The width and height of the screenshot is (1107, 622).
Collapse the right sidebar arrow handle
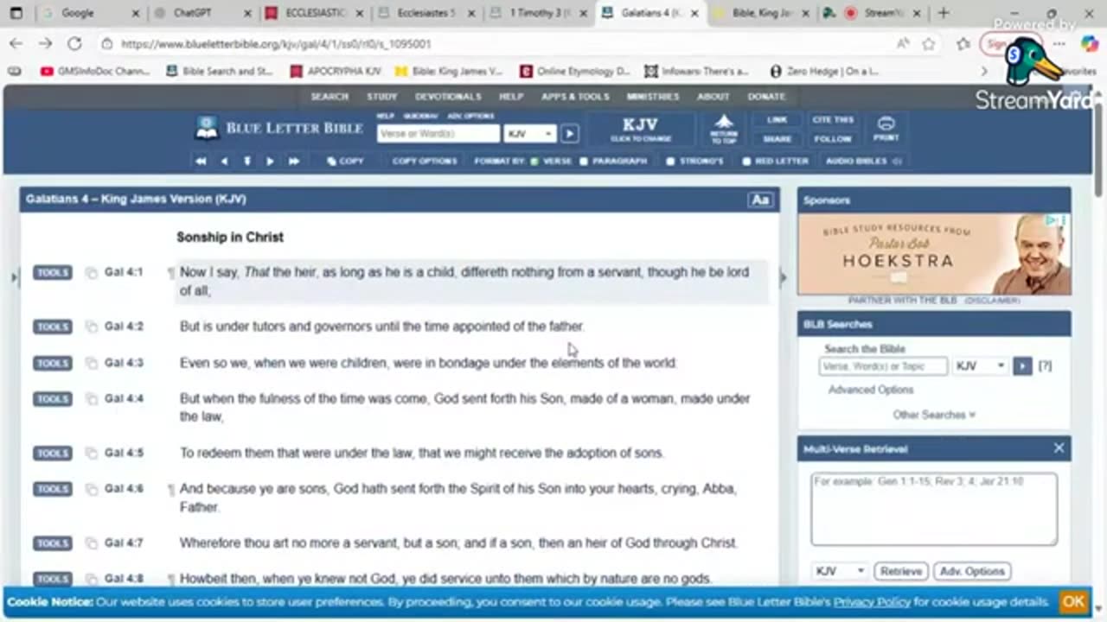coord(784,277)
